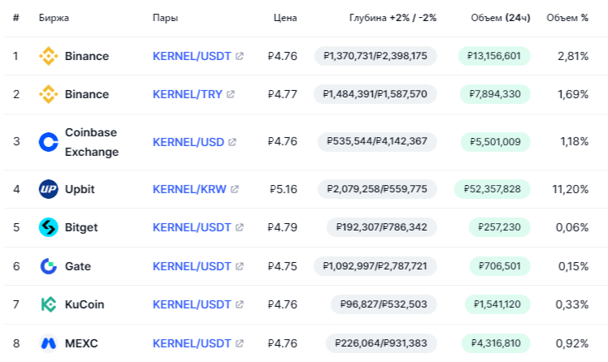Sort by the Цена column header
608x362 pixels.
[x=285, y=18]
